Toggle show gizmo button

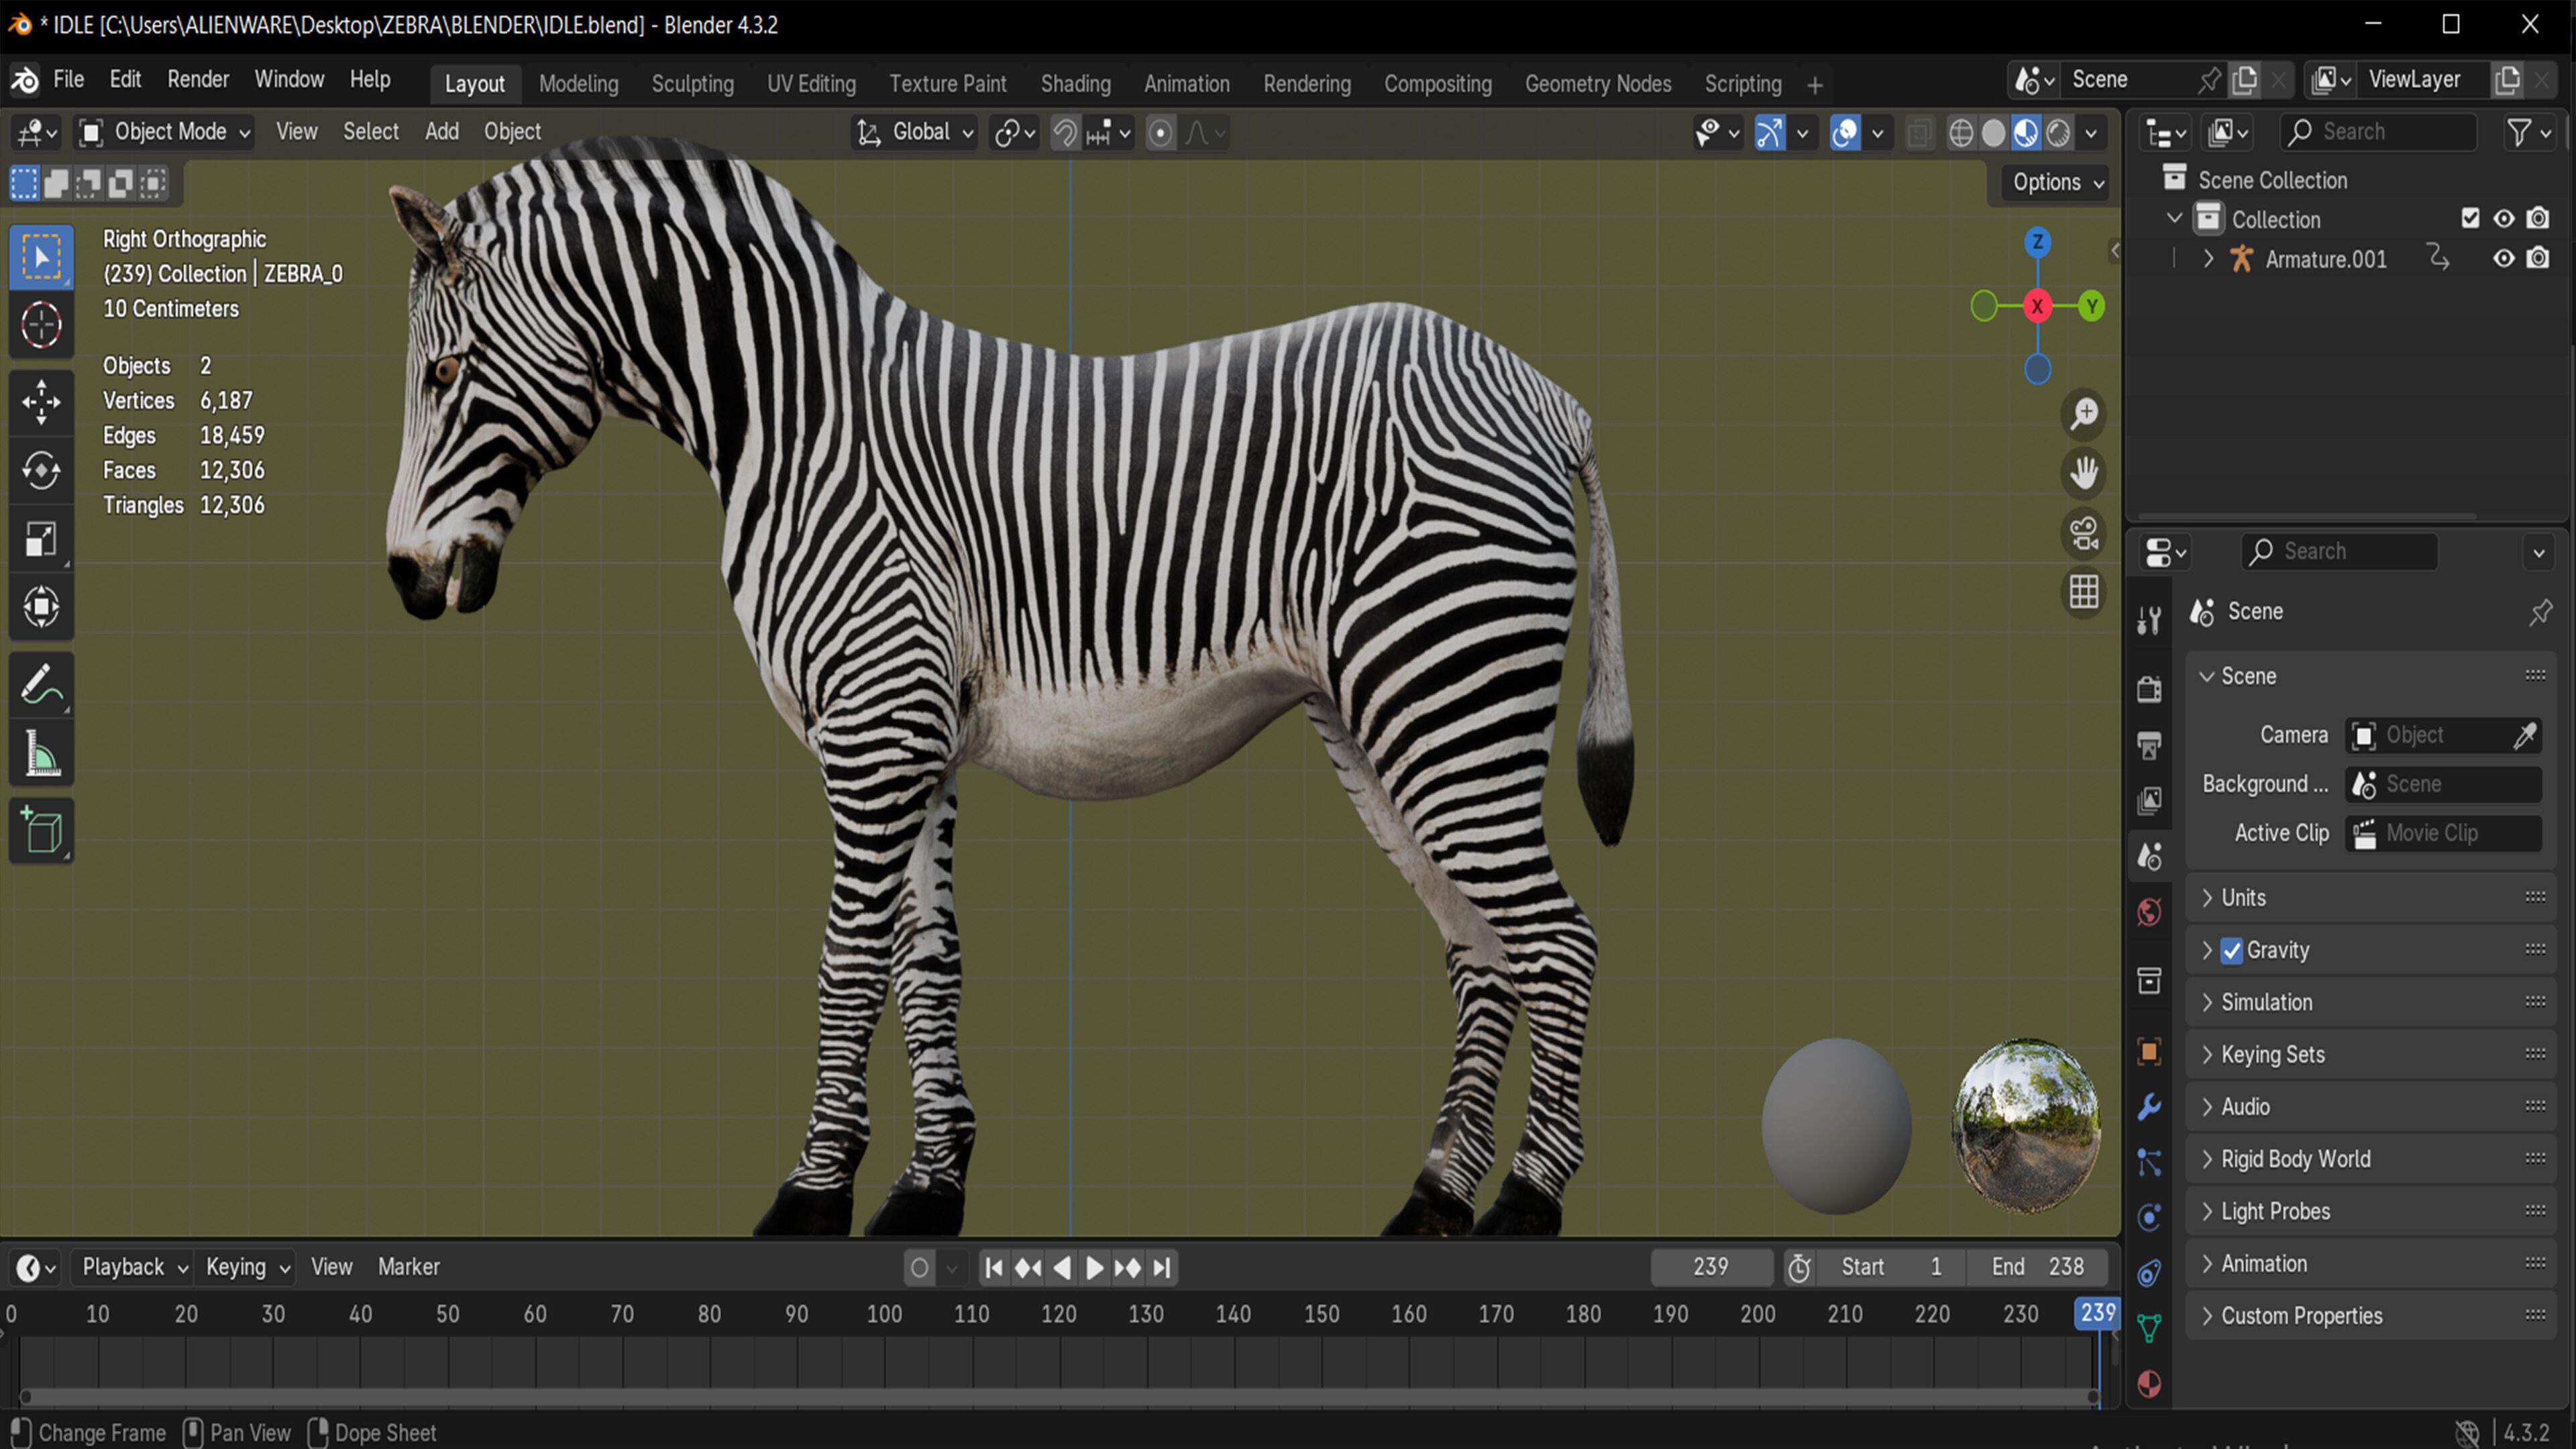[x=1770, y=133]
